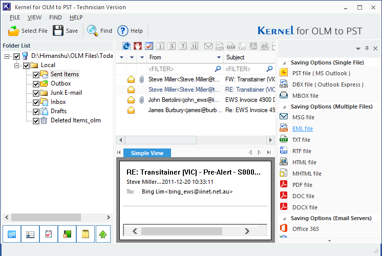Click the preview pane horizontal scrollbar thumb
382x256 pixels.
click(x=182, y=231)
